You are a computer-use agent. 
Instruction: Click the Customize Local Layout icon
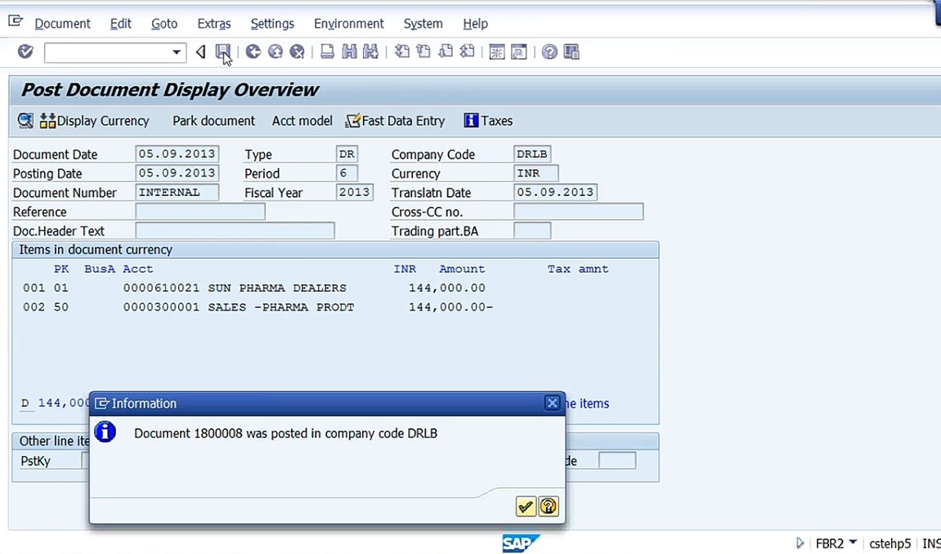pos(571,52)
